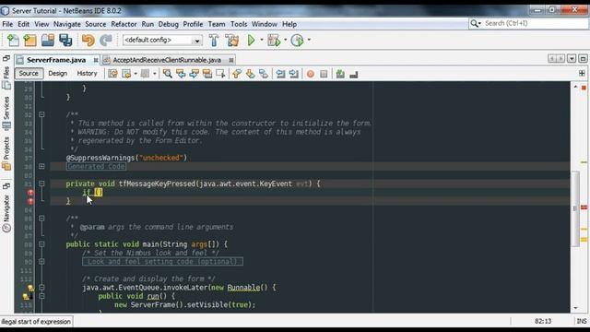Open the Projects side panel
The width and height of the screenshot is (590, 332).
6,153
